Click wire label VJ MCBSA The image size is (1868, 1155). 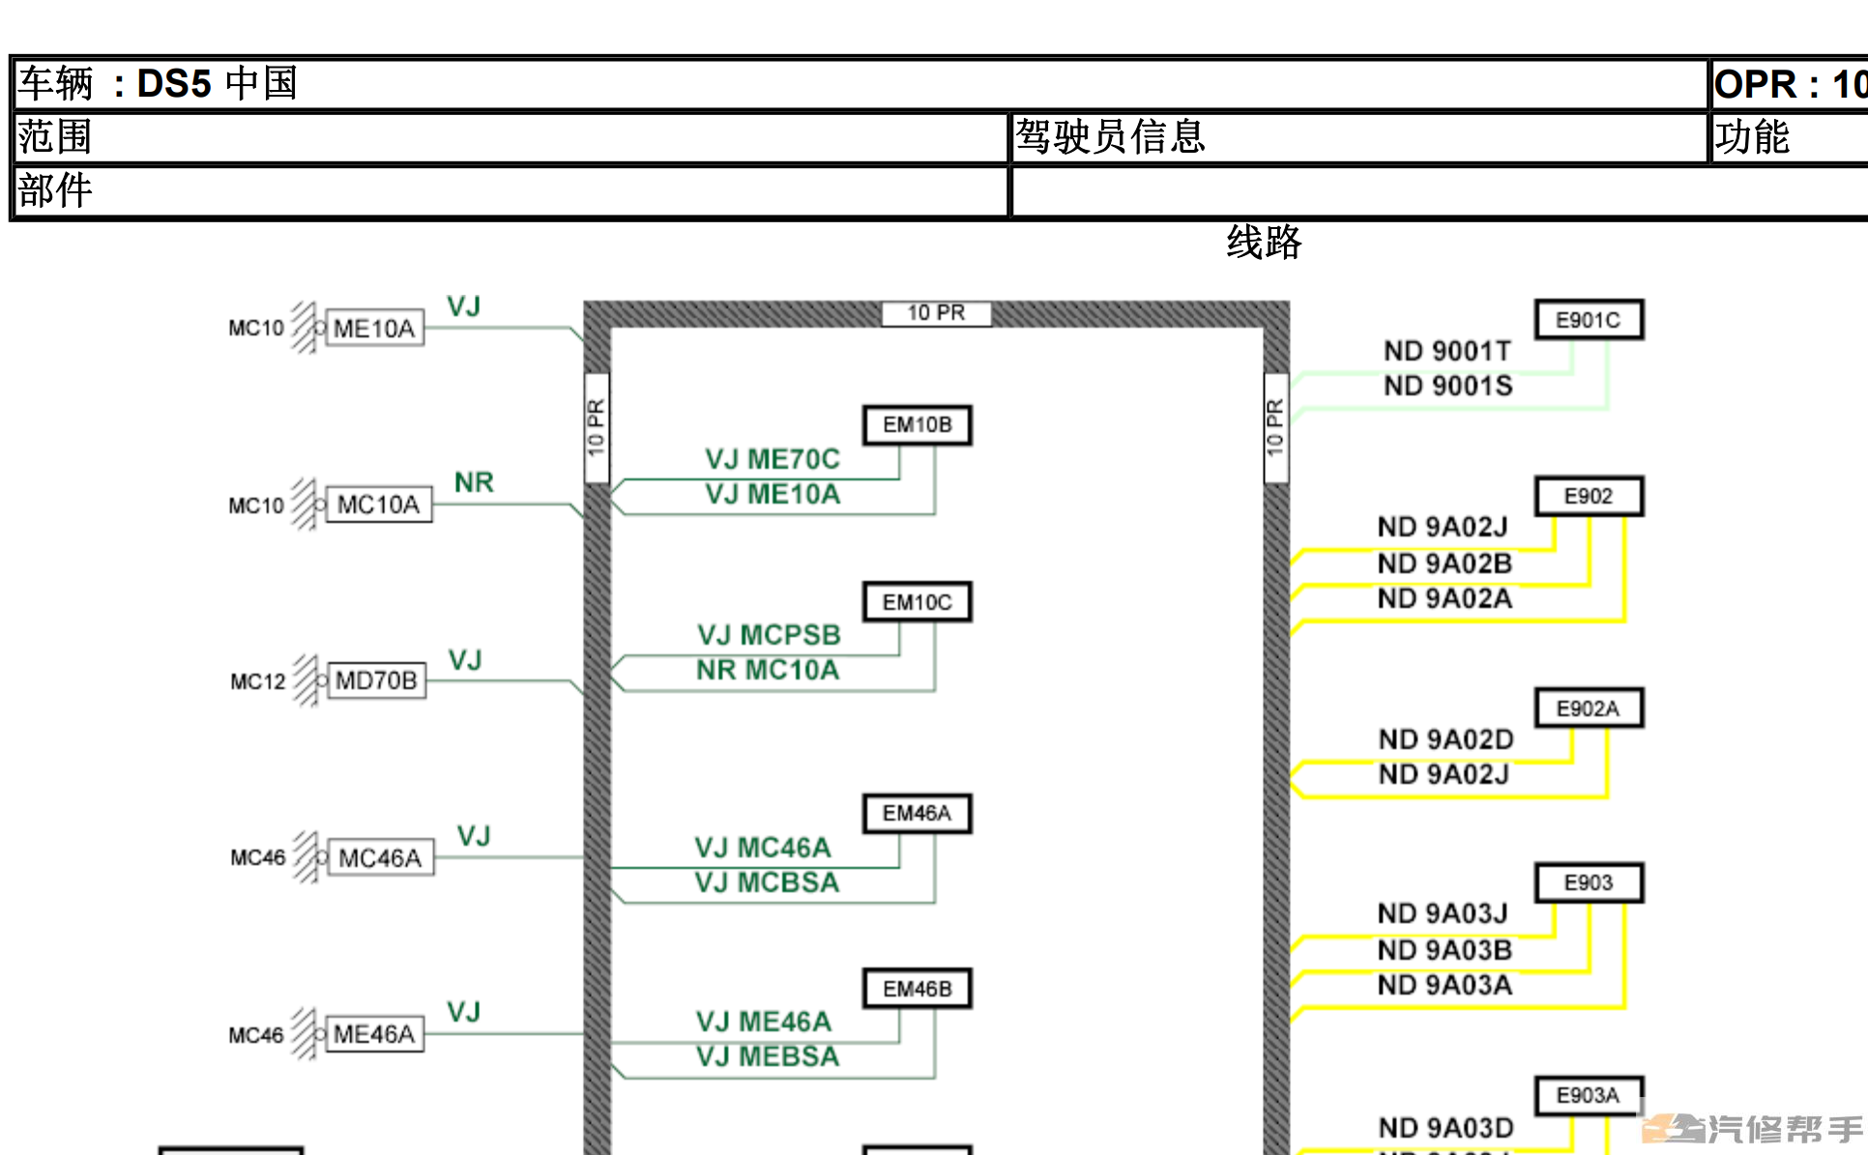(767, 882)
